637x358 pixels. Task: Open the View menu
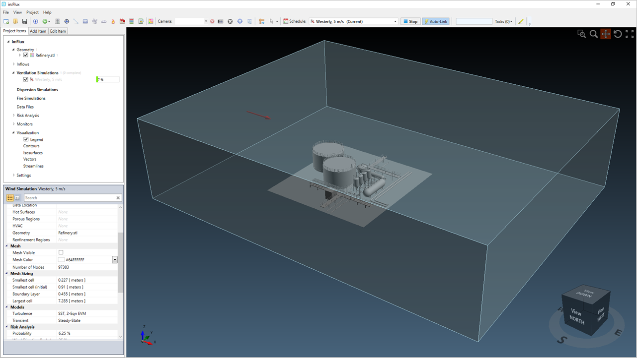(17, 12)
